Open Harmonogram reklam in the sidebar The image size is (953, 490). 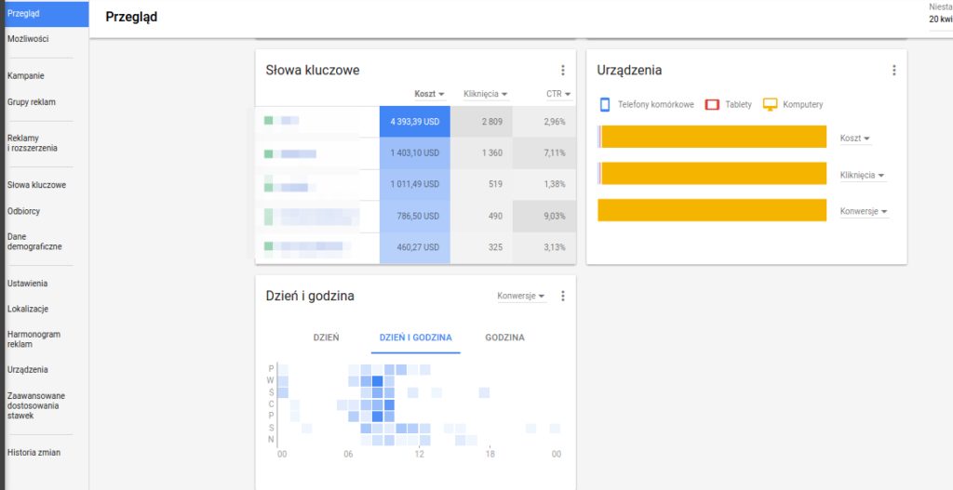(33, 338)
